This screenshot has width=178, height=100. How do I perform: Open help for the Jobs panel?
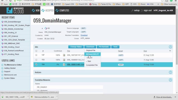[170, 47]
